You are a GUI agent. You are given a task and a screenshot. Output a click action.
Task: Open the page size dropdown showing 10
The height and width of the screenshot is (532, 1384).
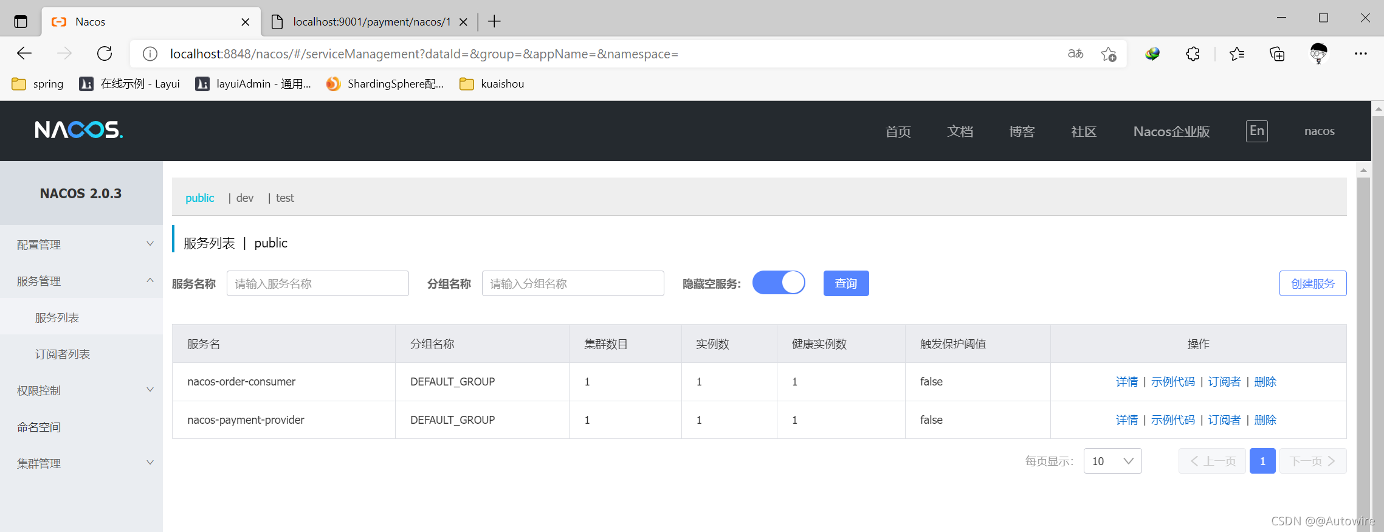(x=1112, y=461)
